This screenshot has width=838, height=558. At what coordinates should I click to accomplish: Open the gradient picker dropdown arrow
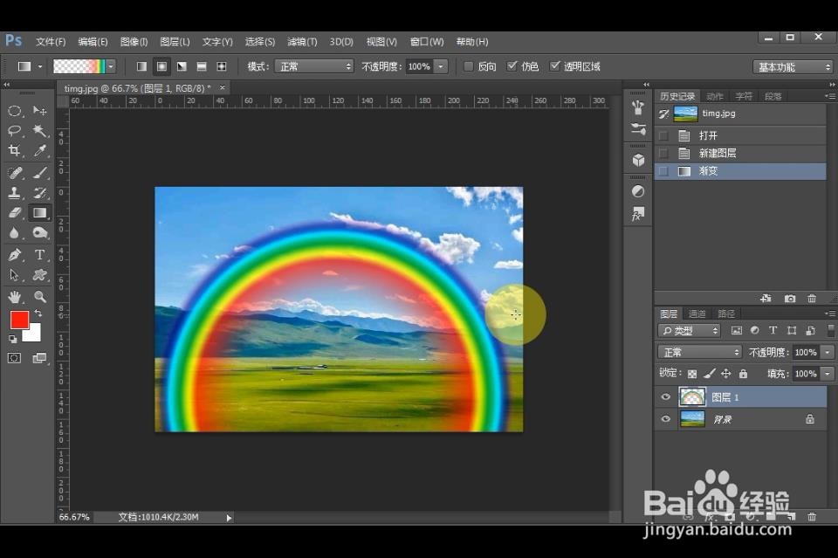pos(111,67)
